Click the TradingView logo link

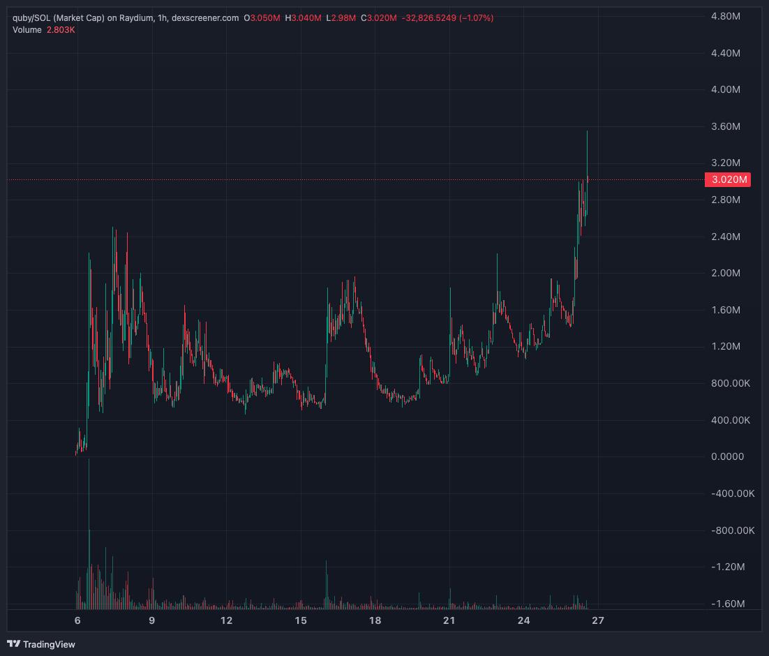(41, 644)
